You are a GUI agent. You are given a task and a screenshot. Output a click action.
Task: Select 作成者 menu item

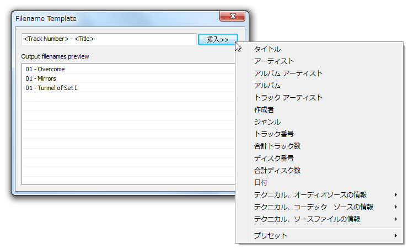[x=319, y=110]
